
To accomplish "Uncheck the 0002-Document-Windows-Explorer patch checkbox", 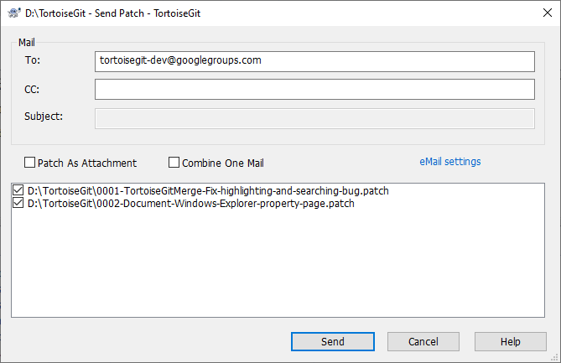I will (x=19, y=204).
